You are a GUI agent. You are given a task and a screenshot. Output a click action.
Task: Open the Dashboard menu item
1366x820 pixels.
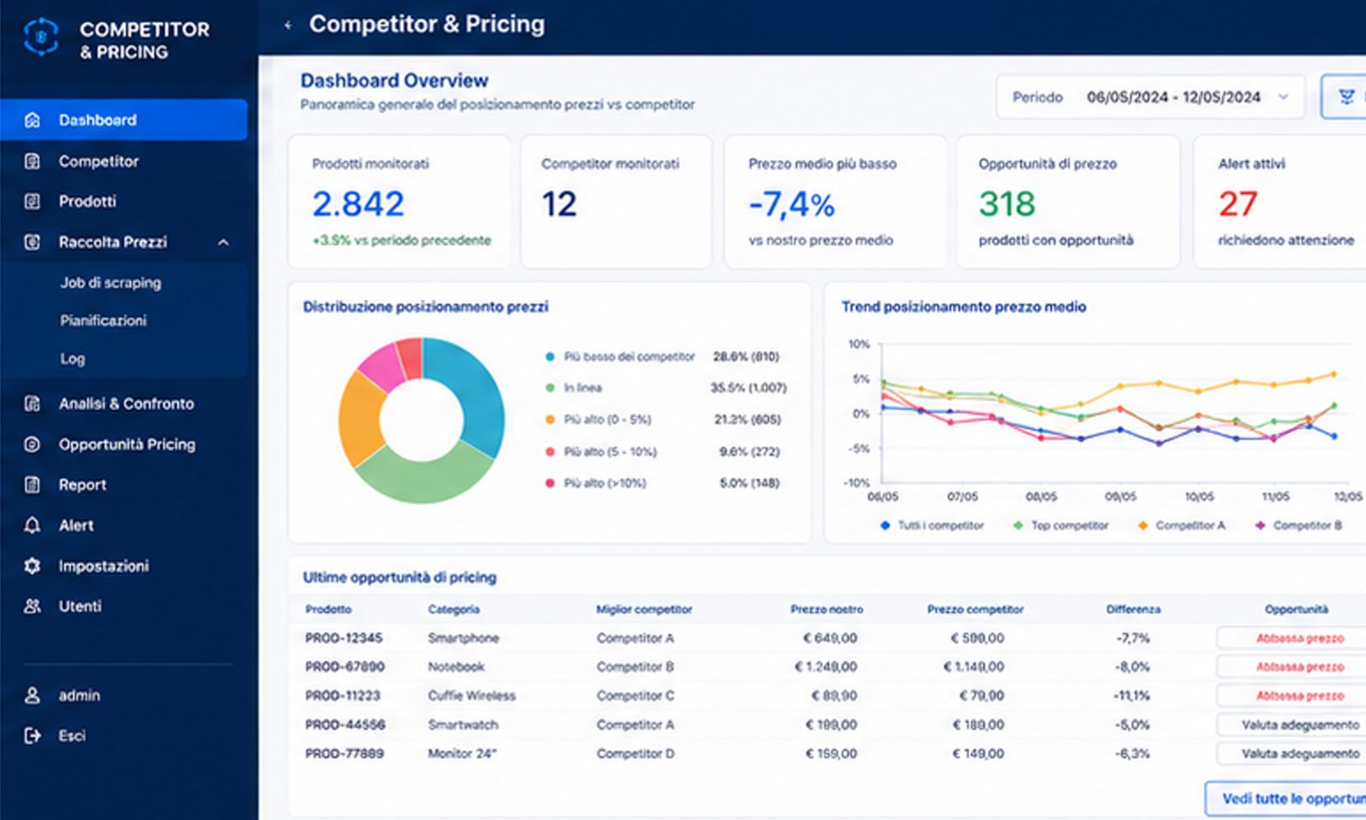click(x=124, y=120)
